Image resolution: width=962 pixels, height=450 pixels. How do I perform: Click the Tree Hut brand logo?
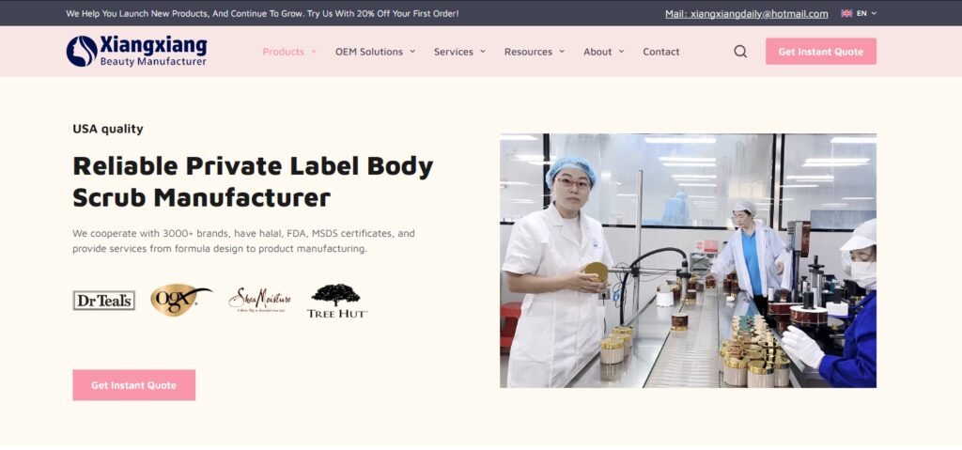click(x=337, y=301)
